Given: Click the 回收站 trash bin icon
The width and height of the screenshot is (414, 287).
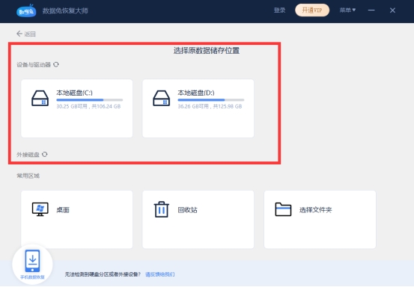Looking at the screenshot, I should coord(161,209).
